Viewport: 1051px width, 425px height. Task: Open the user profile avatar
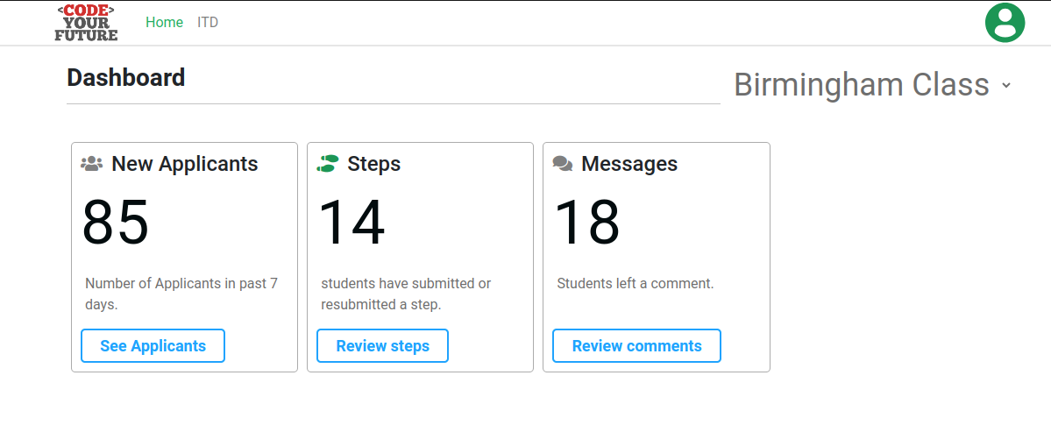pyautogui.click(x=1005, y=23)
